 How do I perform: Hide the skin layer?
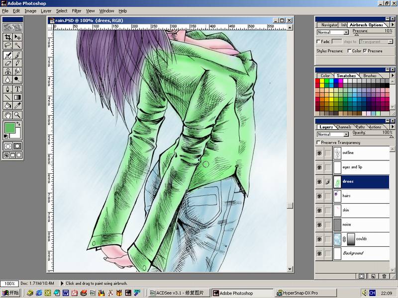coord(319,210)
